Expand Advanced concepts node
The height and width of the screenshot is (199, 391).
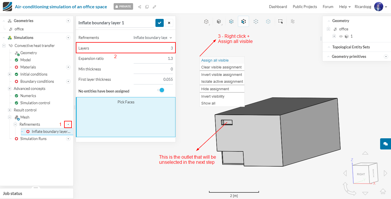[x=9, y=88]
